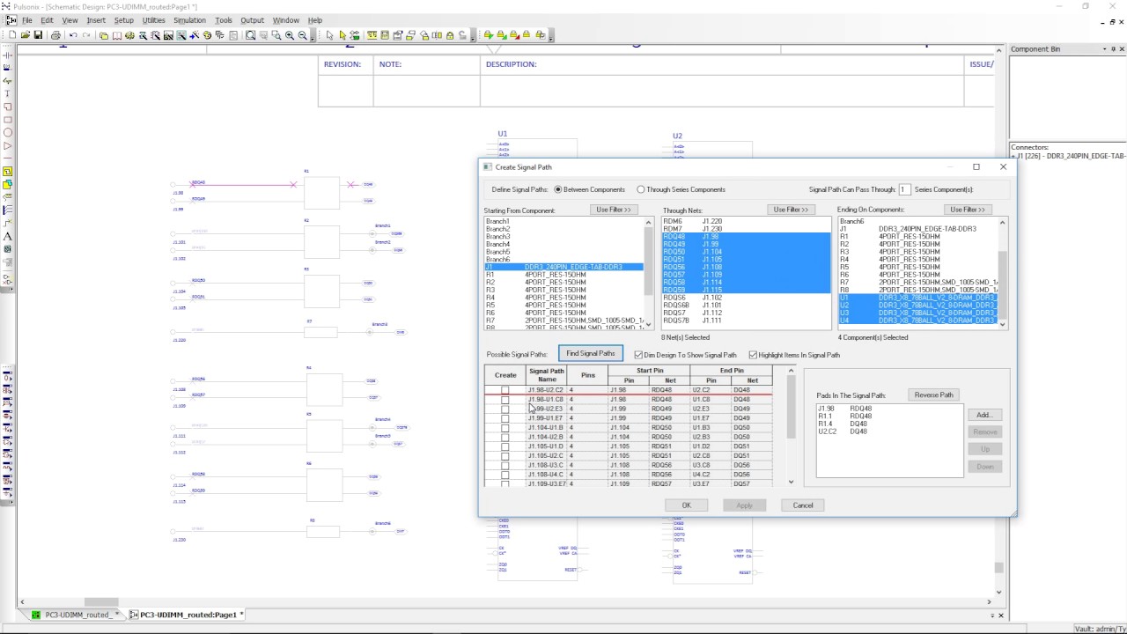The height and width of the screenshot is (634, 1127).
Task: Select the circle shape drawing tool
Action: point(8,133)
